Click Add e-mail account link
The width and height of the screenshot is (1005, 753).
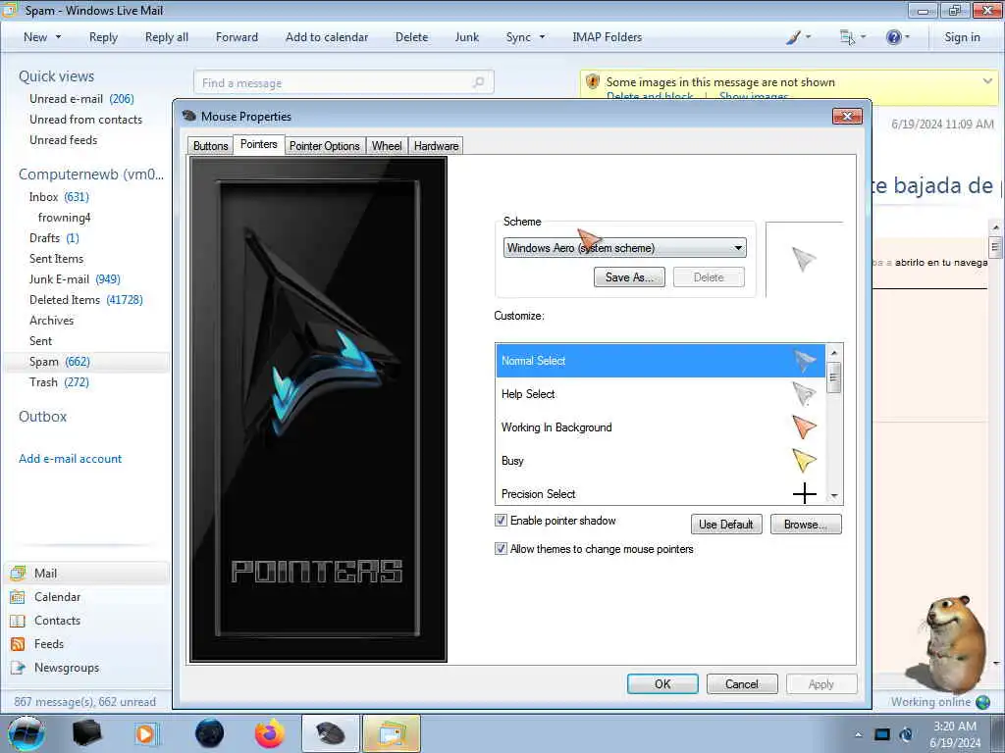pos(70,459)
